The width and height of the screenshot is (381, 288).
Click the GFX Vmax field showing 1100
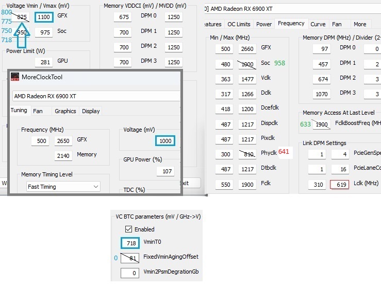44,17
